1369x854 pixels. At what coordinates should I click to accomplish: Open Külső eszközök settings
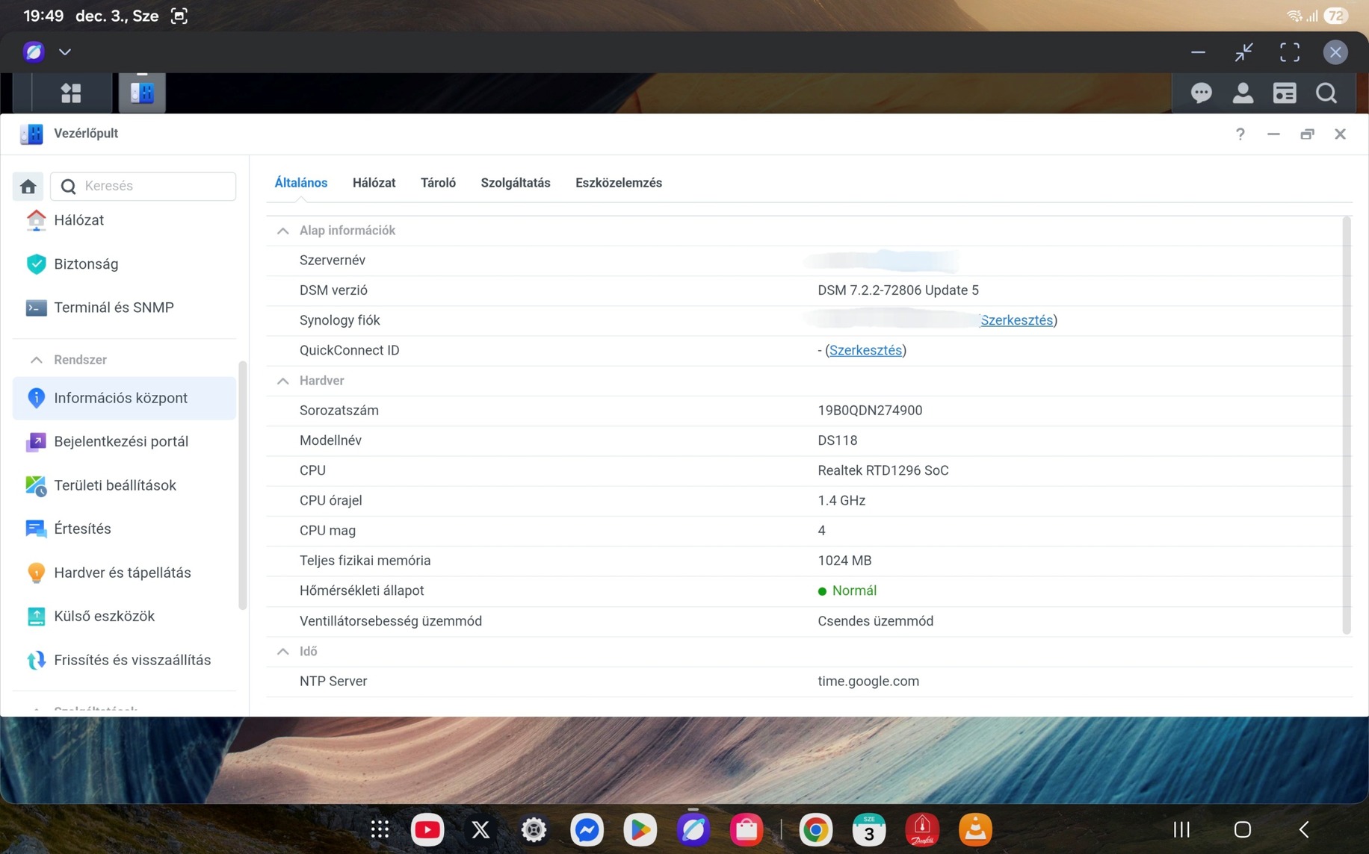124,616
